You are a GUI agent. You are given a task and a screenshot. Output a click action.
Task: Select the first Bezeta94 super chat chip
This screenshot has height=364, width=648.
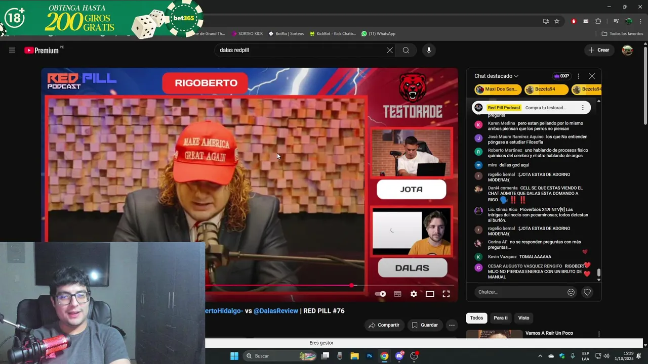tap(546, 89)
